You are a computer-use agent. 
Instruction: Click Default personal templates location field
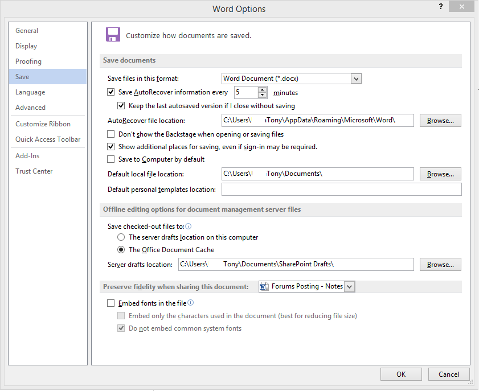coord(341,189)
